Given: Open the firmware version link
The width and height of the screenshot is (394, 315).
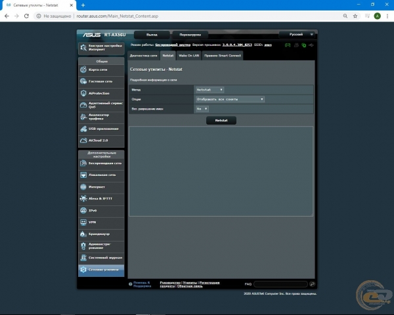Looking at the screenshot, I should pyautogui.click(x=237, y=45).
